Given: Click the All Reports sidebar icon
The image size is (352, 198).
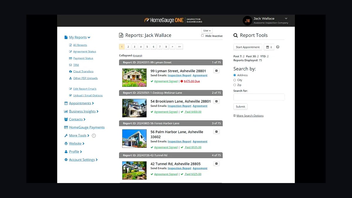Looking at the screenshot, I should (70, 45).
